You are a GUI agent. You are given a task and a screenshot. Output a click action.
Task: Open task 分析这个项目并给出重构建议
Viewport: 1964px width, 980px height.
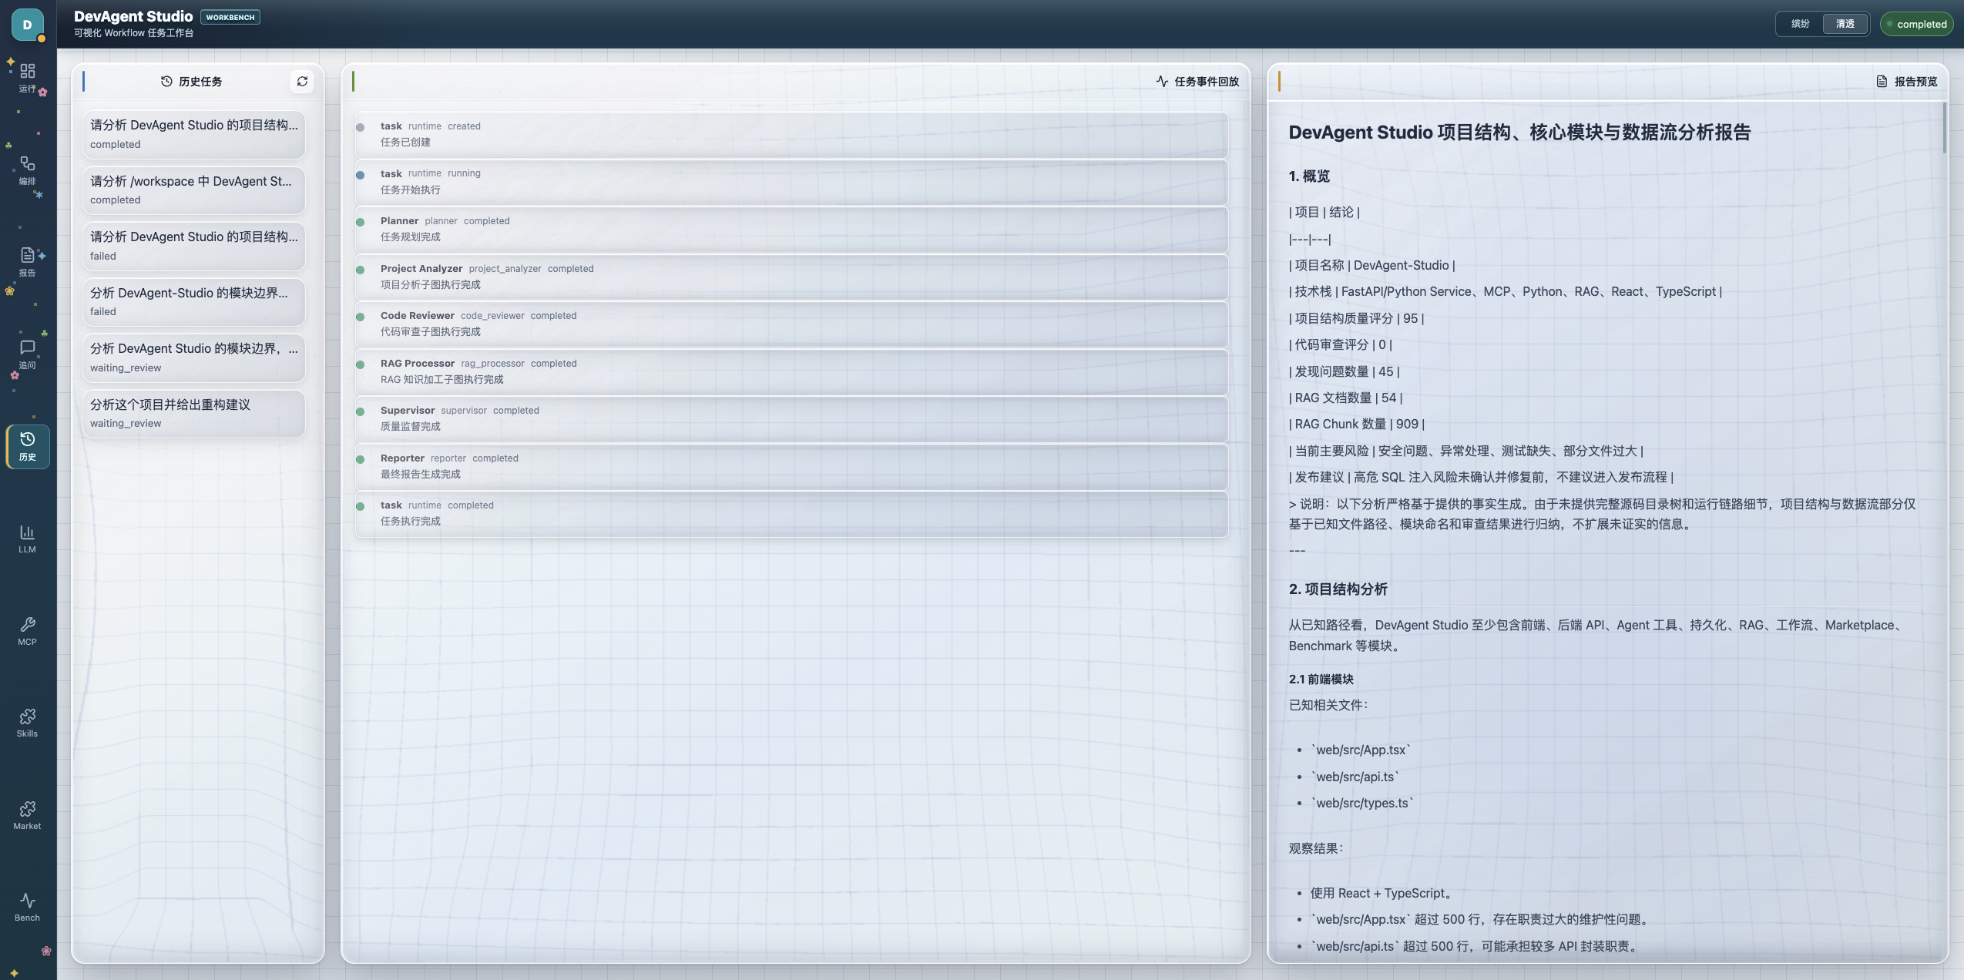click(193, 414)
